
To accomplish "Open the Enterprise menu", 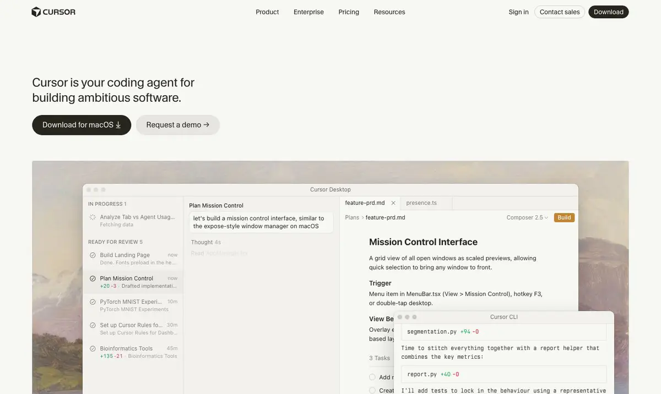I will pyautogui.click(x=308, y=12).
